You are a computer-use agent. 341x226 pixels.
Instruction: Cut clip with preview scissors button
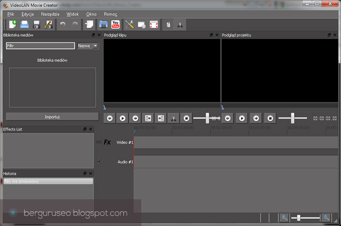click(173, 118)
